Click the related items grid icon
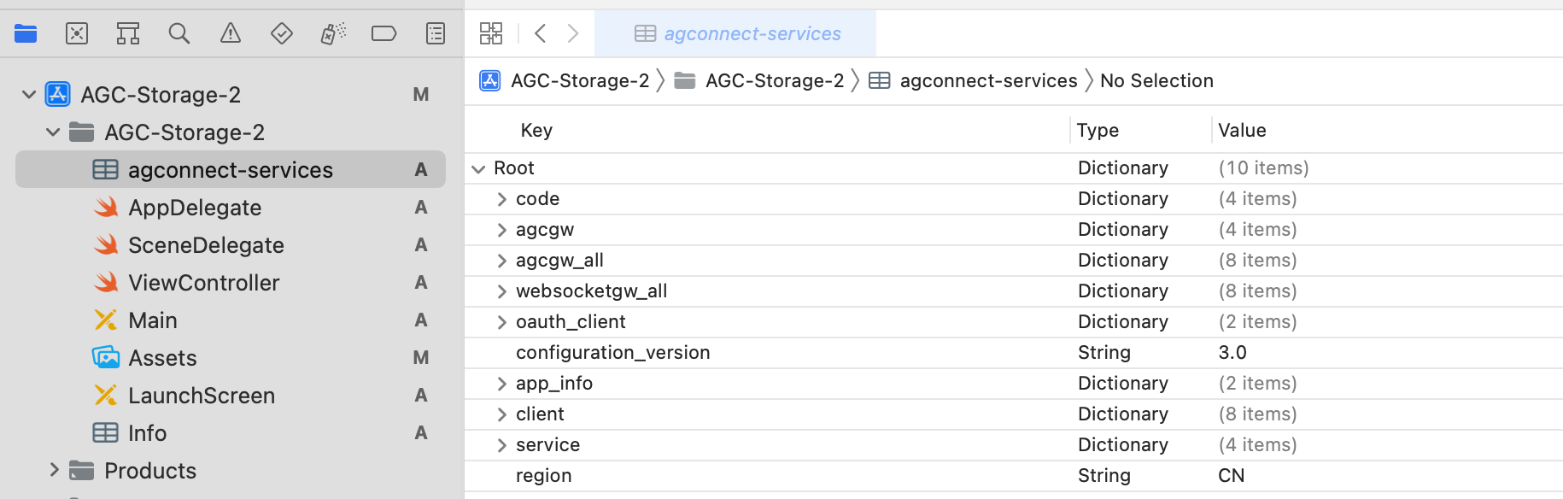 pyautogui.click(x=491, y=33)
